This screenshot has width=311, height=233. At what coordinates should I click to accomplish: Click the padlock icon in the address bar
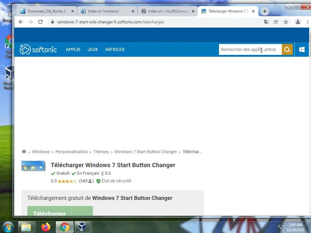click(x=52, y=22)
